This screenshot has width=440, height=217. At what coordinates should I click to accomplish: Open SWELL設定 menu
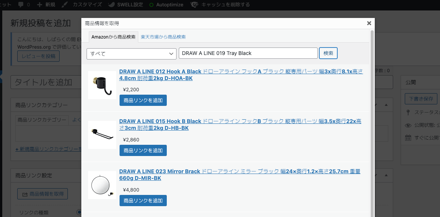pos(126,5)
